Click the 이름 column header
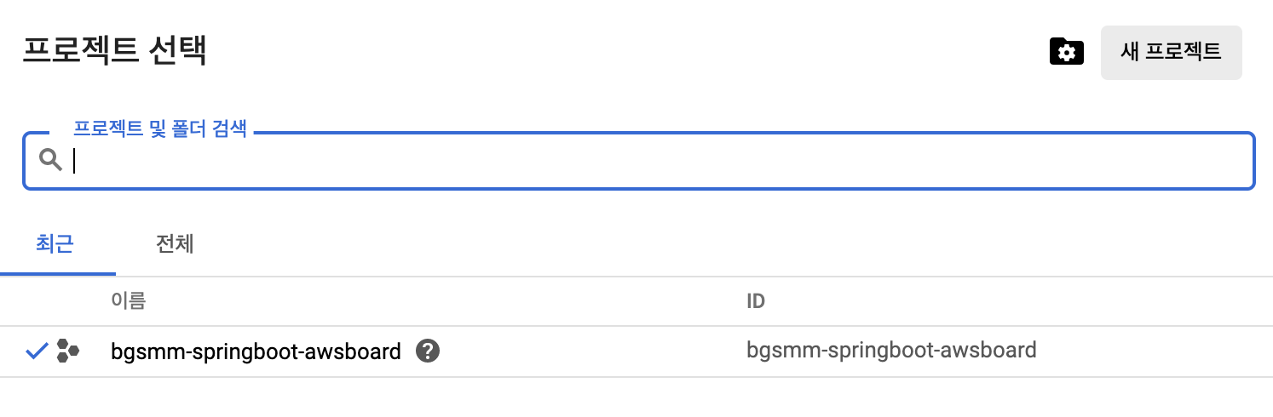This screenshot has width=1273, height=417. (128, 301)
